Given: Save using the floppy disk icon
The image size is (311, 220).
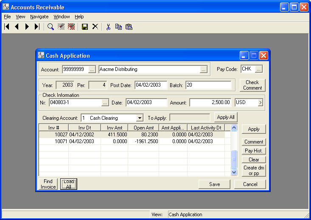Looking at the screenshot, I should point(85,27).
